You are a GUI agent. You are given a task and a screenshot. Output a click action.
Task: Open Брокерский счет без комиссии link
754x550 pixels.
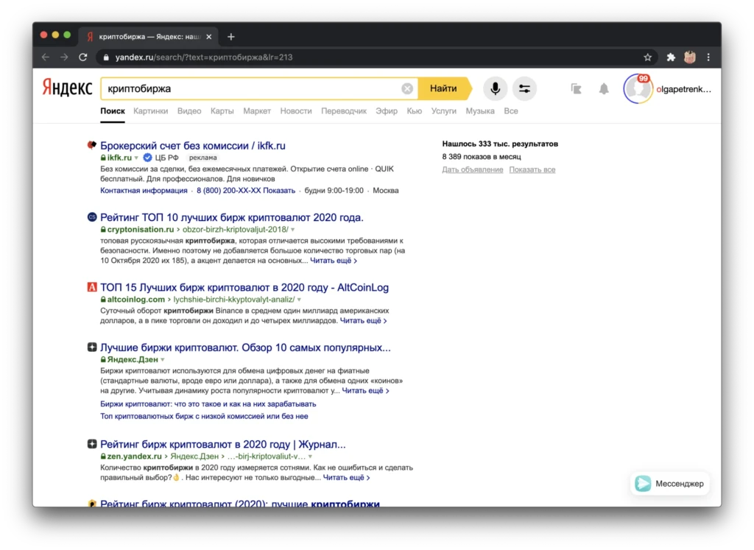[x=192, y=145]
